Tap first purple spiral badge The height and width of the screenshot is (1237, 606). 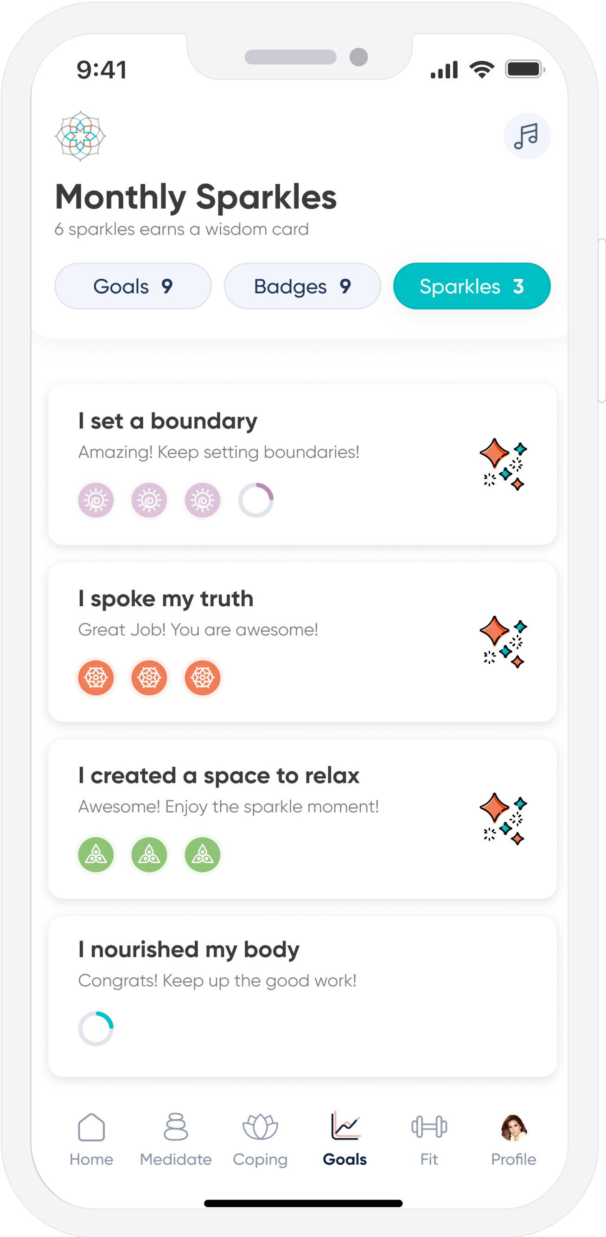tap(96, 500)
